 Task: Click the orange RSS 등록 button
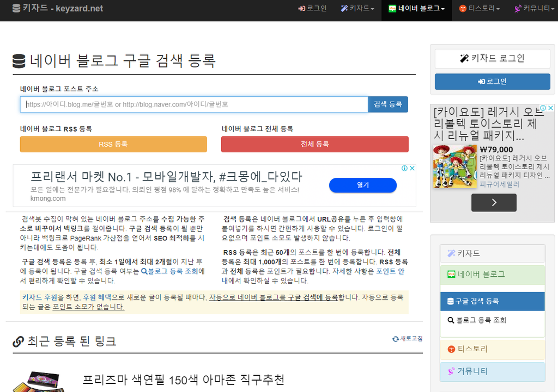click(113, 144)
